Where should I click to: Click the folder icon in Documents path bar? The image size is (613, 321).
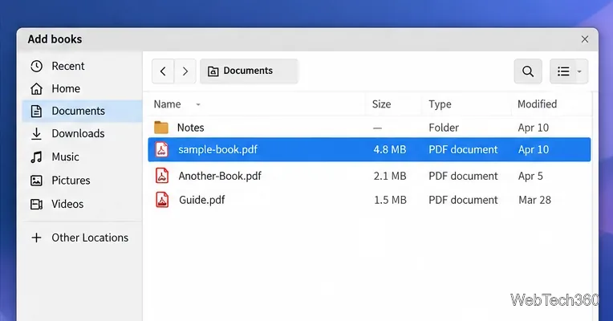(213, 71)
